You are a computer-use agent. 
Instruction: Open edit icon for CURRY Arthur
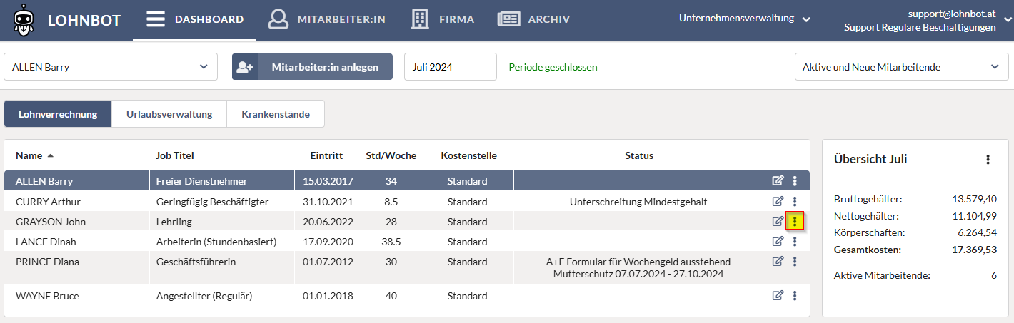coord(778,202)
